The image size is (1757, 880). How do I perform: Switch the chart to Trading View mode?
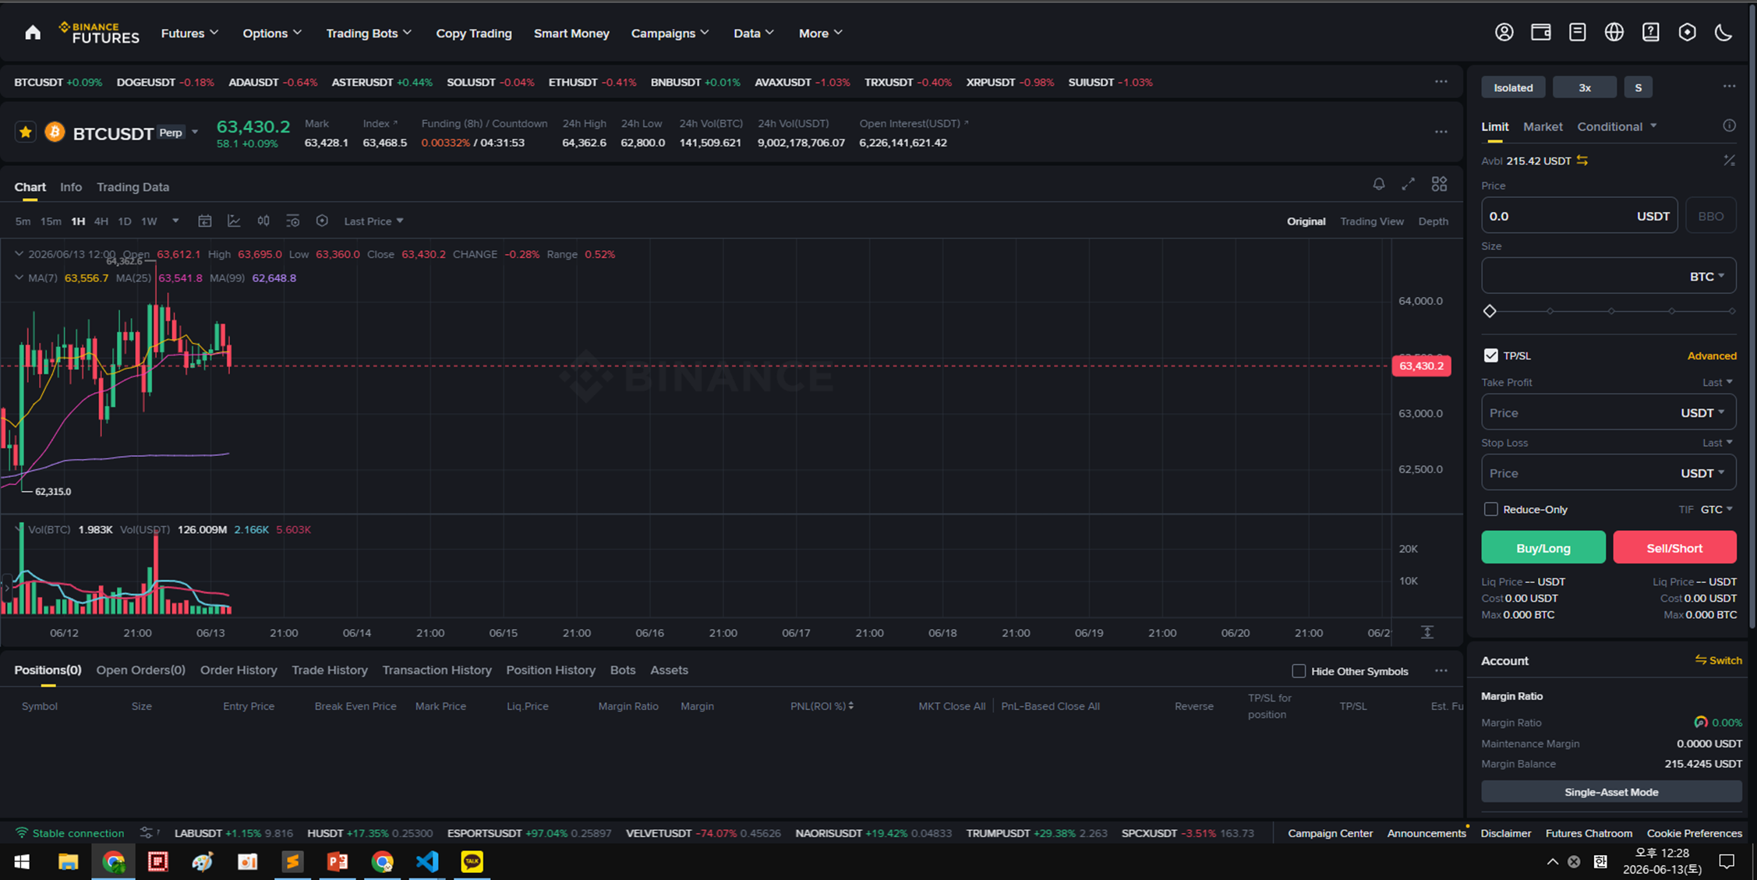coord(1371,221)
